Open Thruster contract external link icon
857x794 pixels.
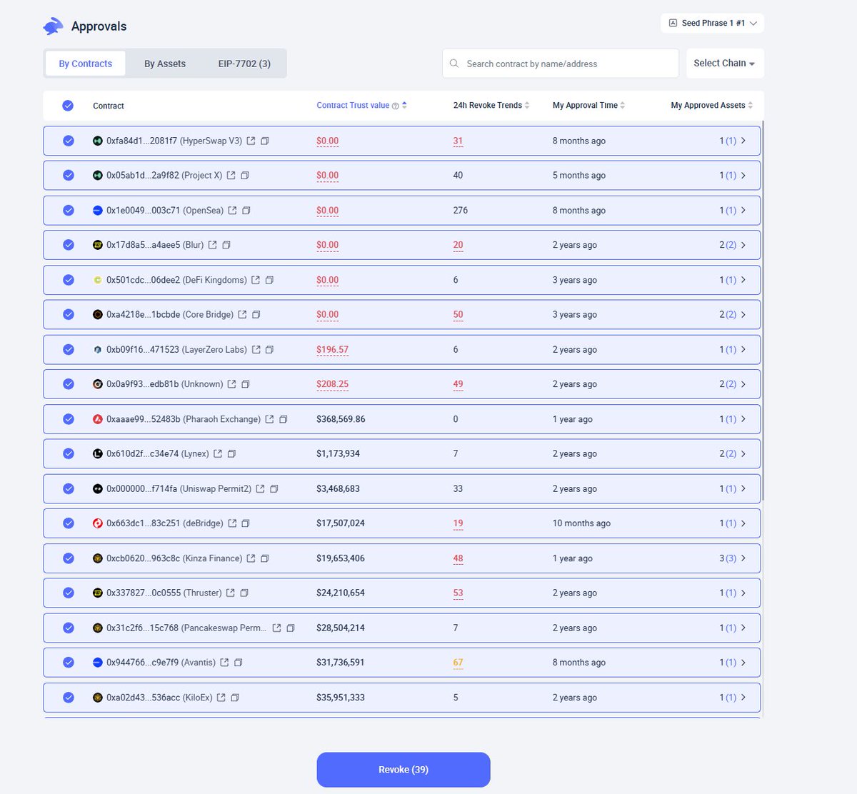pyautogui.click(x=230, y=593)
